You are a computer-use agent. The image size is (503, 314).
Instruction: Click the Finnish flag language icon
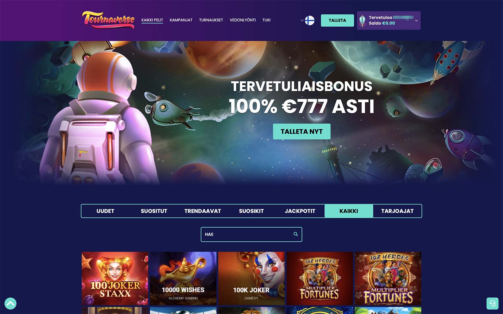pos(310,20)
